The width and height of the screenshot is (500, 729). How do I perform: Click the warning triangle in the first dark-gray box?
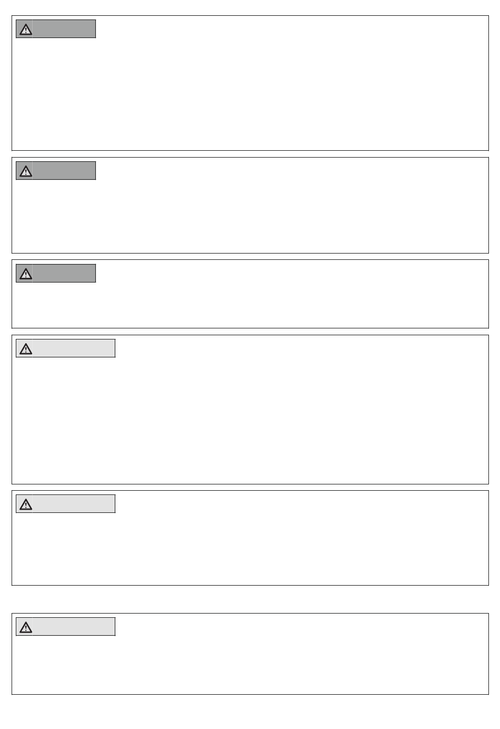[x=25, y=30]
